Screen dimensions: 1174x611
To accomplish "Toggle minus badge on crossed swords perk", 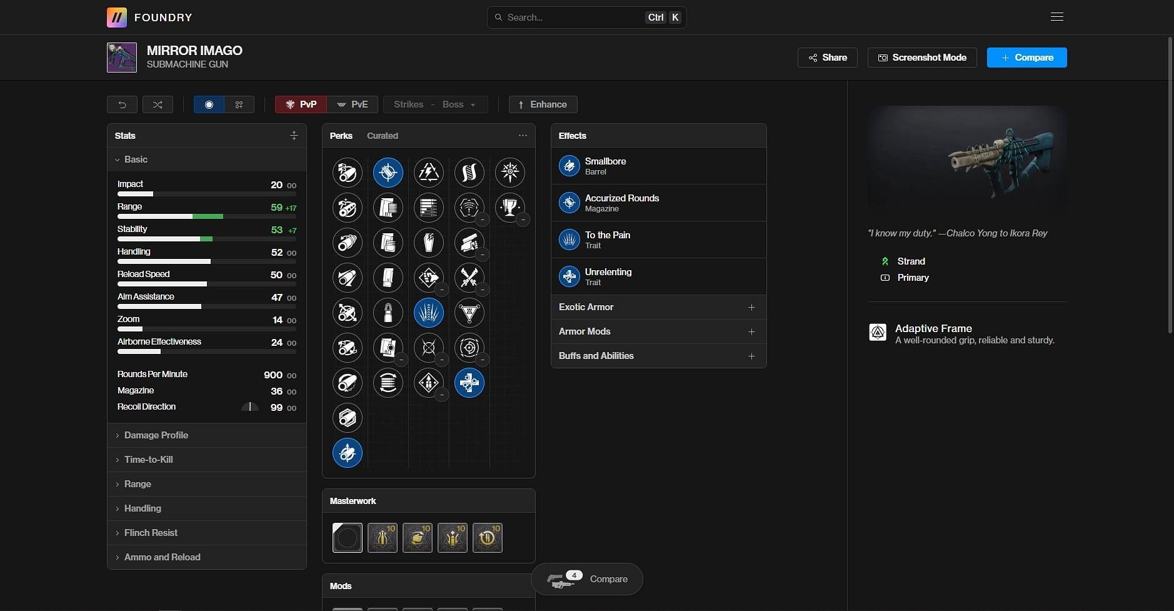I will coord(482,290).
